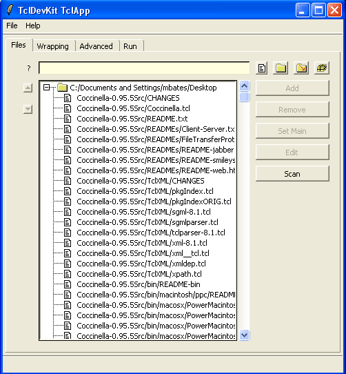The image size is (346, 374).
Task: Select bin/README-bin file row
Action: 139,284
